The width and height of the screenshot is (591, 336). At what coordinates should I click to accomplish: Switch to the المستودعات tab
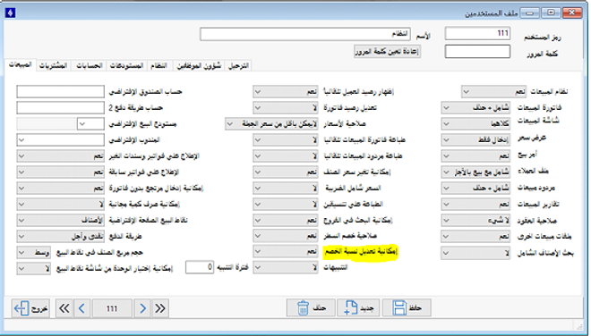click(x=126, y=66)
